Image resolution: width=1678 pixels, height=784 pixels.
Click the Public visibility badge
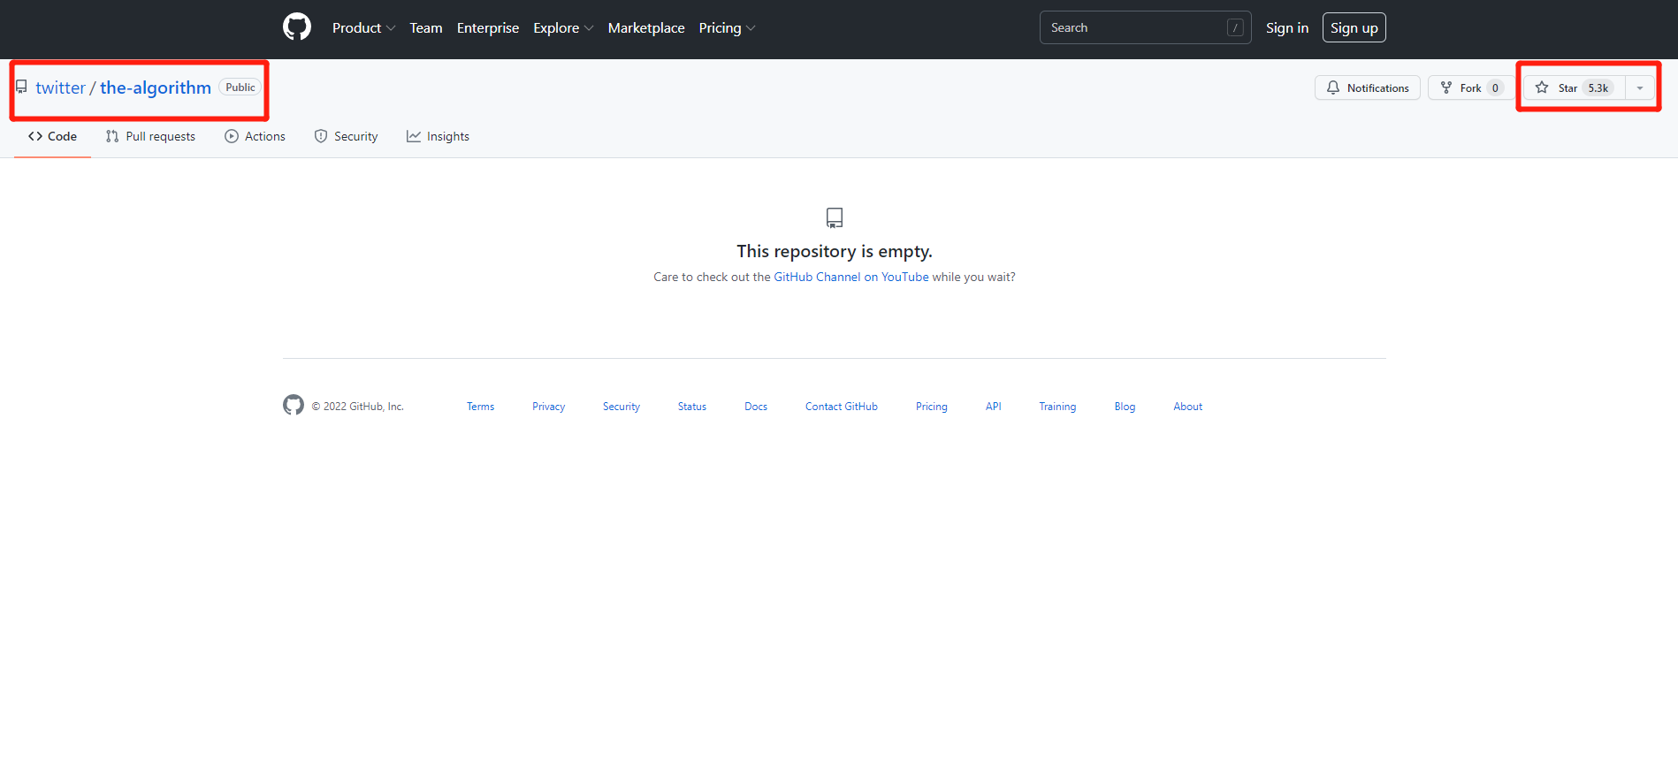click(240, 88)
